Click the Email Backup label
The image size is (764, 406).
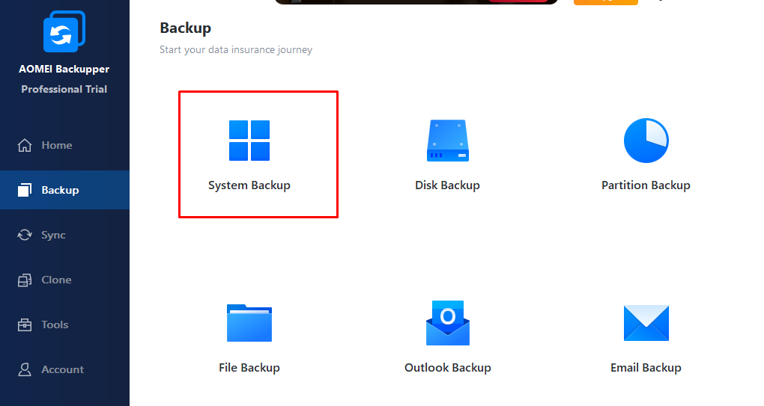point(646,368)
